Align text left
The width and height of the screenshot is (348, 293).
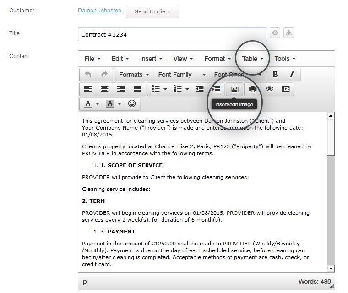pyautogui.click(x=88, y=89)
